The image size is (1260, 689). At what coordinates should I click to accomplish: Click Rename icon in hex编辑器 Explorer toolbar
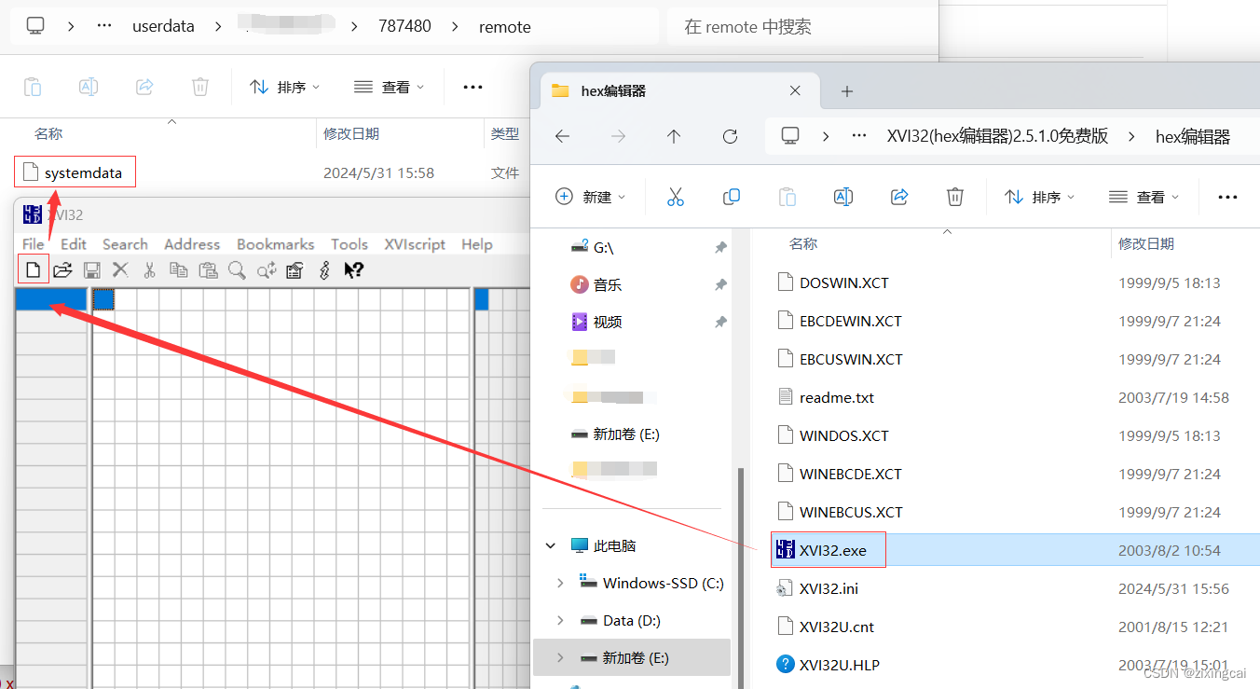tap(843, 197)
